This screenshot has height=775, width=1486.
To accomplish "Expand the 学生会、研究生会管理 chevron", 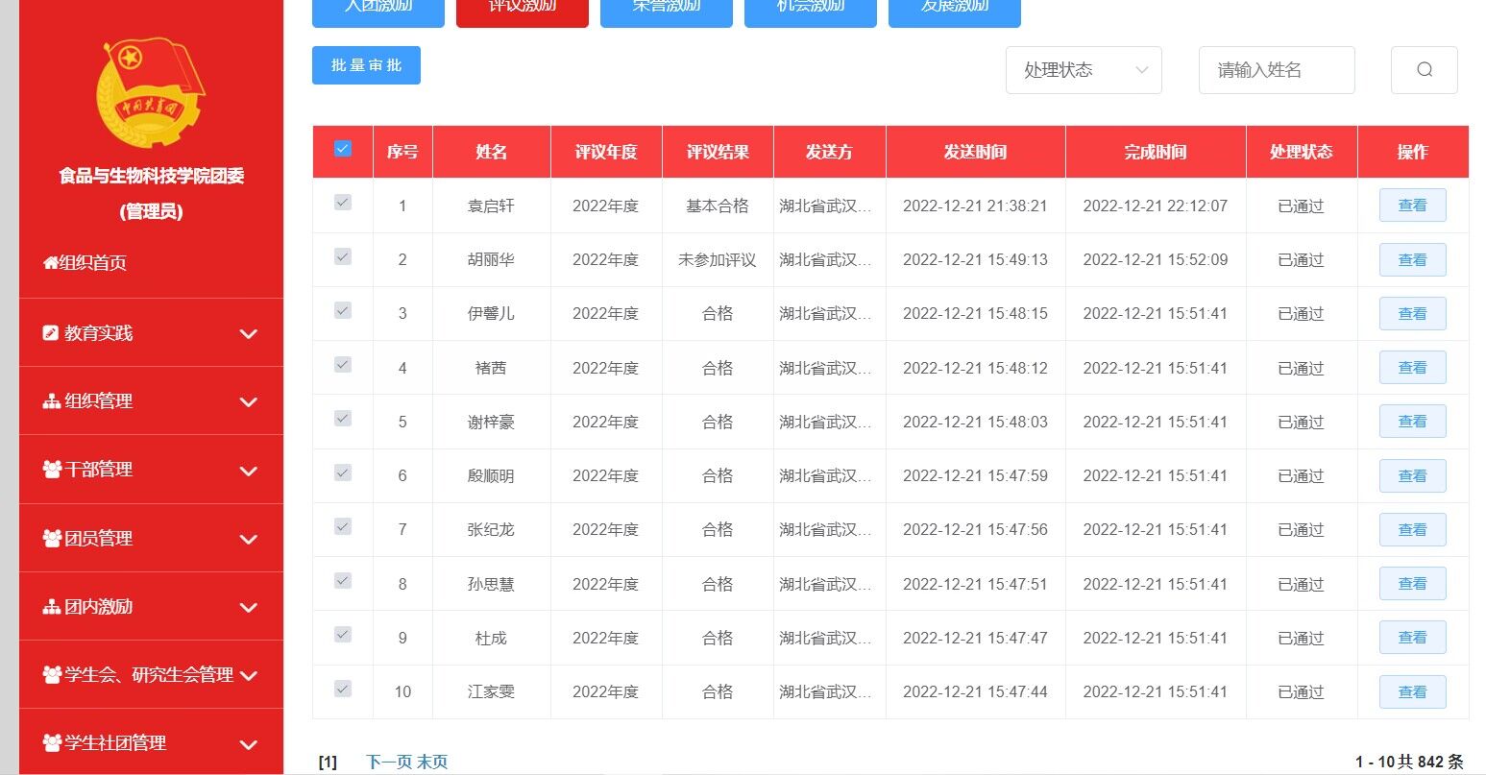I will click(248, 675).
